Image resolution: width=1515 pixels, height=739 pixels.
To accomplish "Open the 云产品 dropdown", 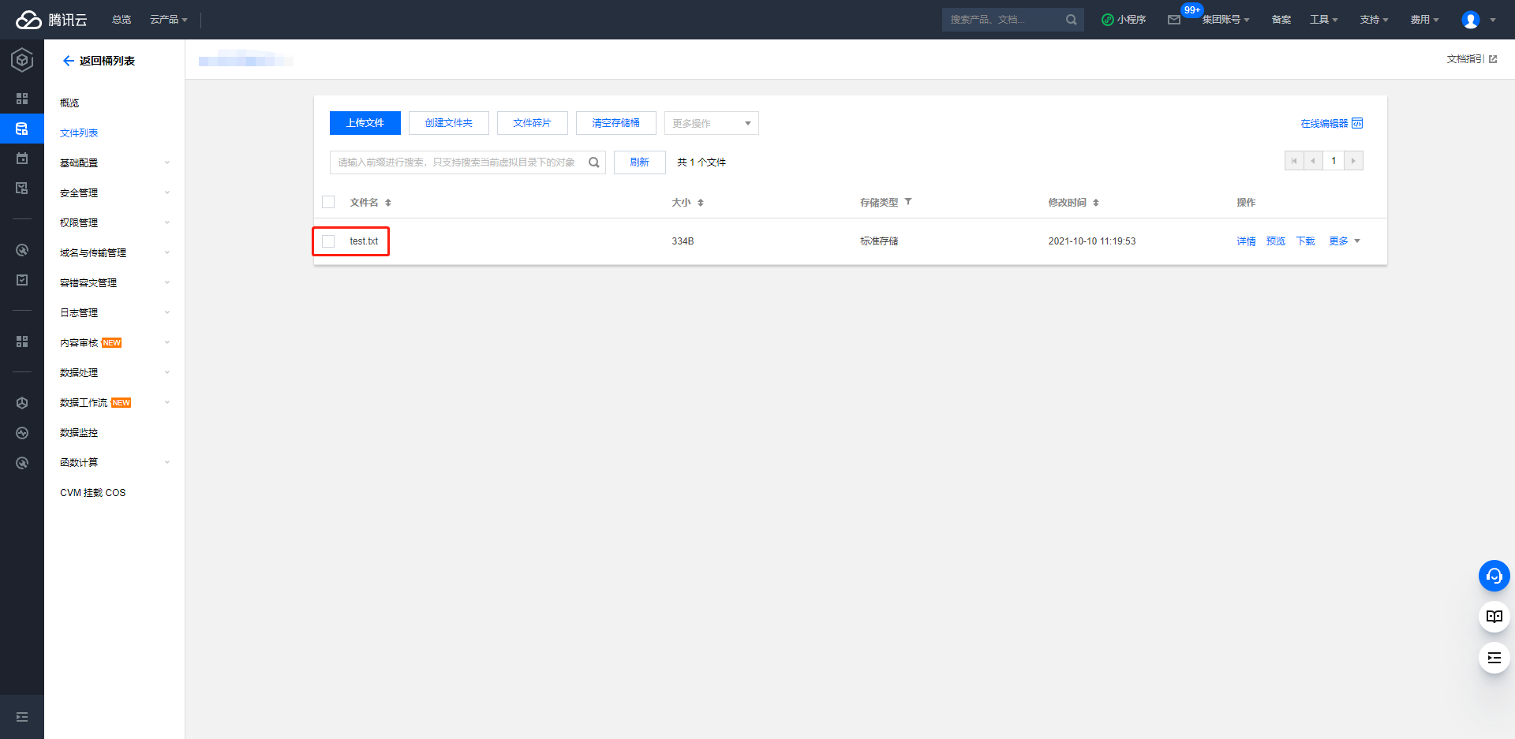I will click(x=169, y=20).
